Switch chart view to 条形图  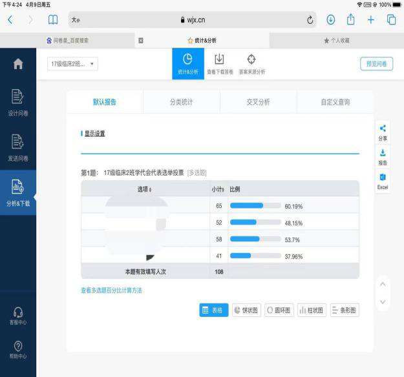pyautogui.click(x=344, y=311)
